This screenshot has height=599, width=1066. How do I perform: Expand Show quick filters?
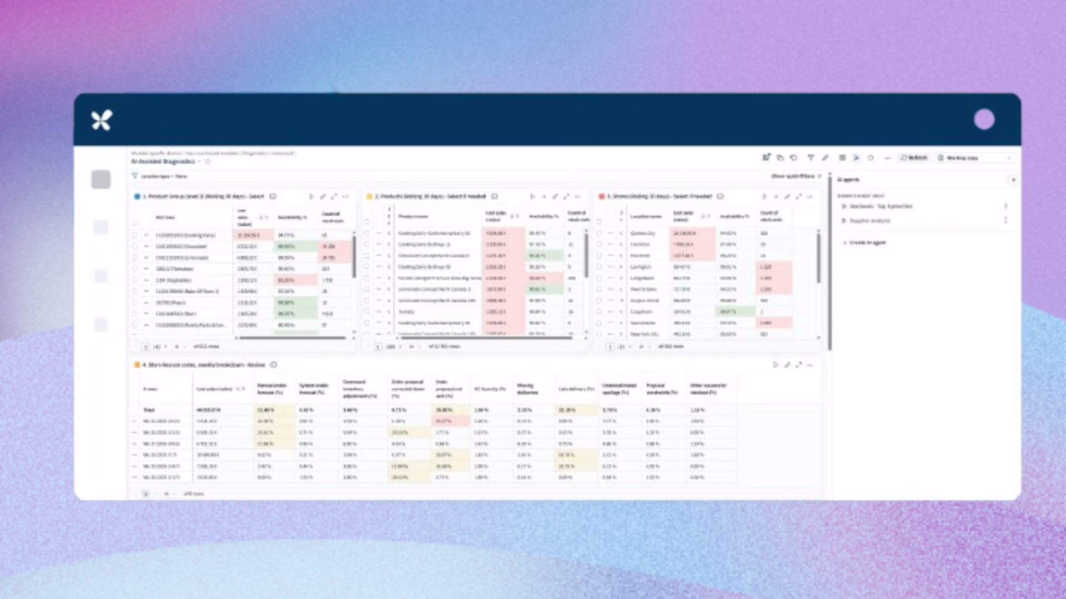[796, 176]
